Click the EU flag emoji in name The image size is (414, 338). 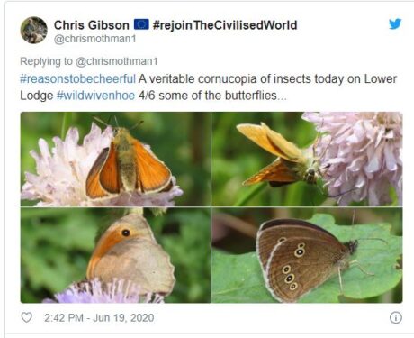pyautogui.click(x=141, y=24)
